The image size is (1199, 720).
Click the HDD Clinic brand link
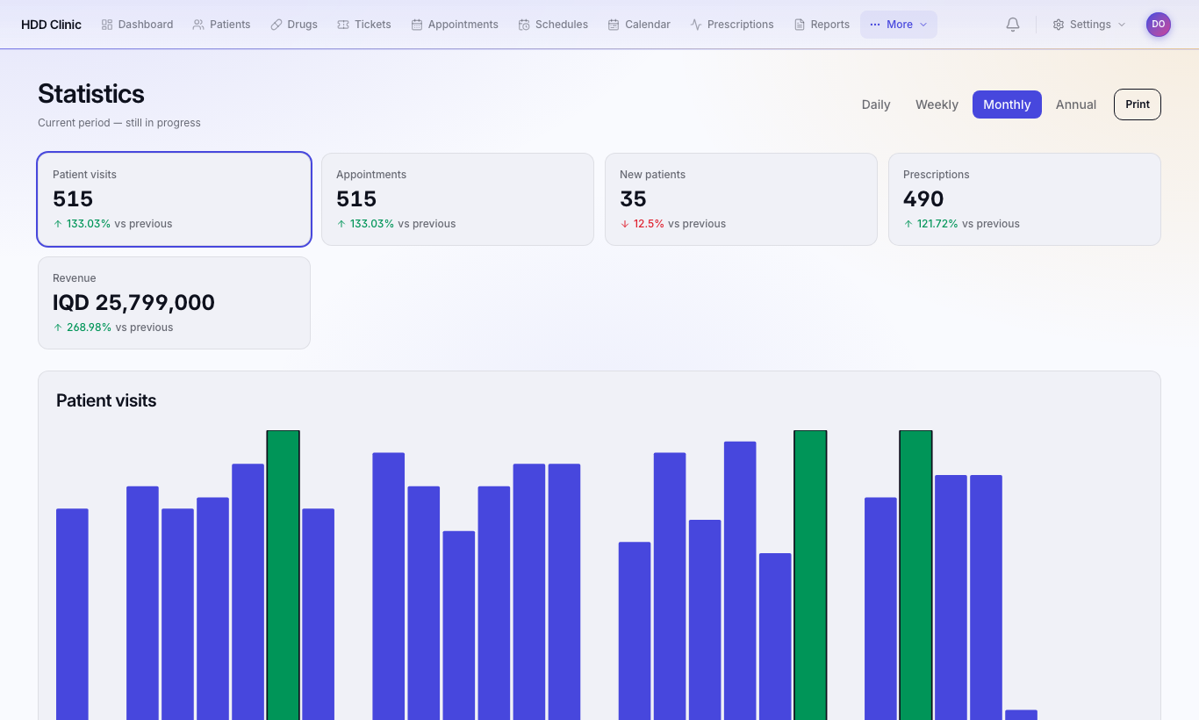[51, 25]
